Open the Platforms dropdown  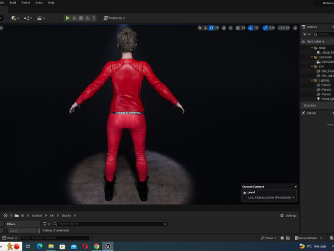pos(114,18)
